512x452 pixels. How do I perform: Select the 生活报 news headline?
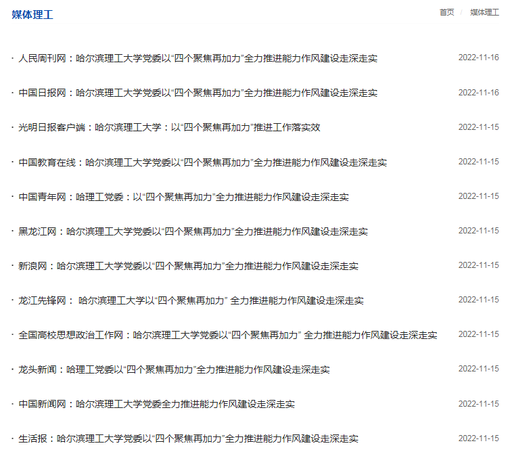point(188,438)
